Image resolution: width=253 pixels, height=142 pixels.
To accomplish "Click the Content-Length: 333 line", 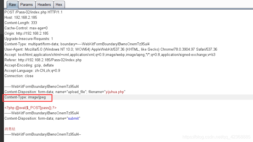I will click(x=21, y=23).
